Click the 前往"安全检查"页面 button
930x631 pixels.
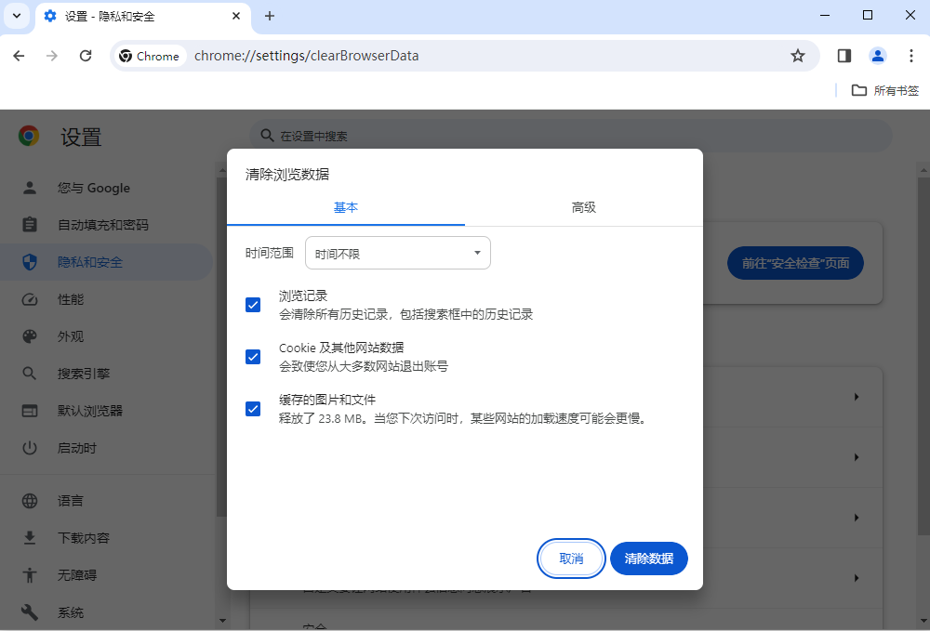(x=795, y=263)
